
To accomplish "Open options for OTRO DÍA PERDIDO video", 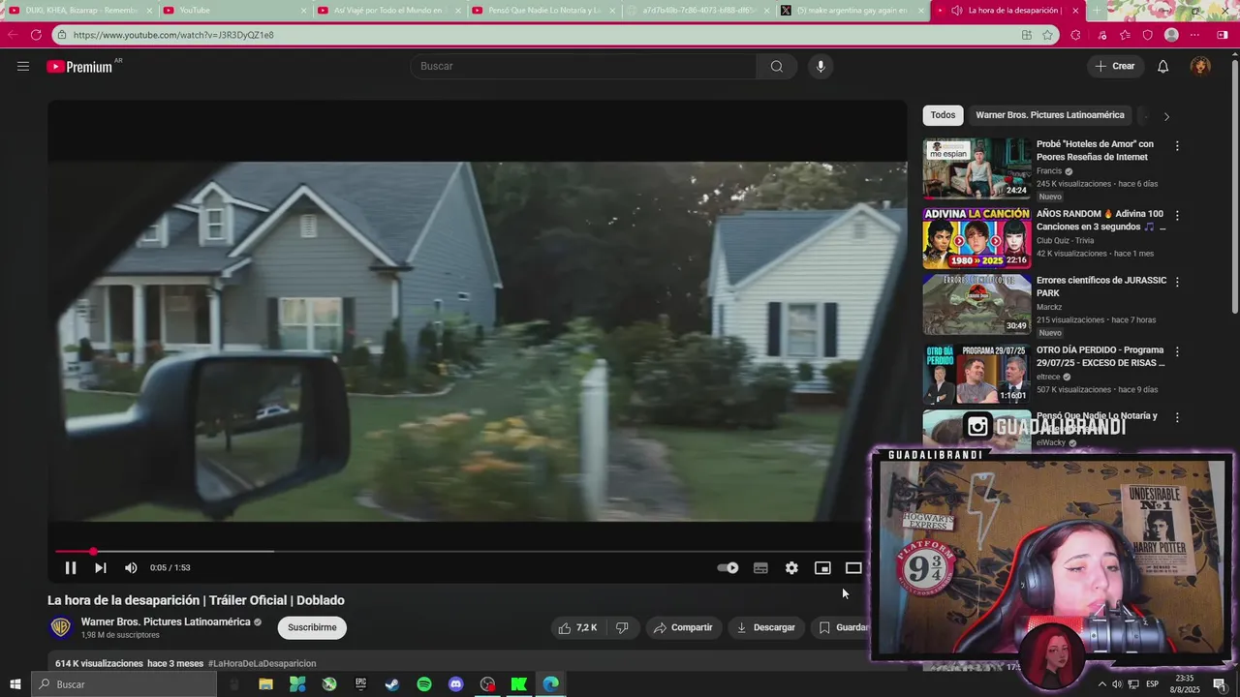I will (x=1177, y=351).
